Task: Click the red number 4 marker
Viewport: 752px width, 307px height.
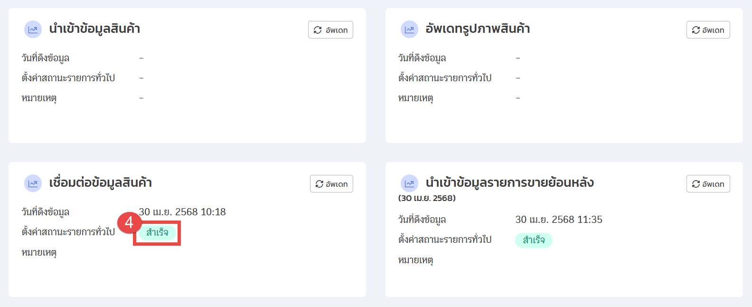Action: pyautogui.click(x=129, y=222)
